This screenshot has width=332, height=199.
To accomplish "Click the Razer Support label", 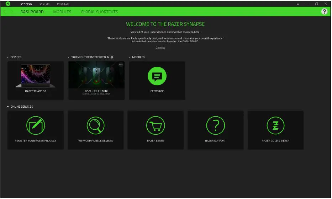I will tap(215, 141).
